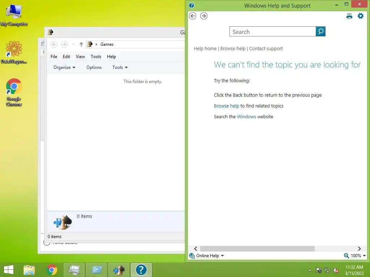The height and width of the screenshot is (277, 370).
Task: Open the View menu in Games window
Action: [x=80, y=57]
